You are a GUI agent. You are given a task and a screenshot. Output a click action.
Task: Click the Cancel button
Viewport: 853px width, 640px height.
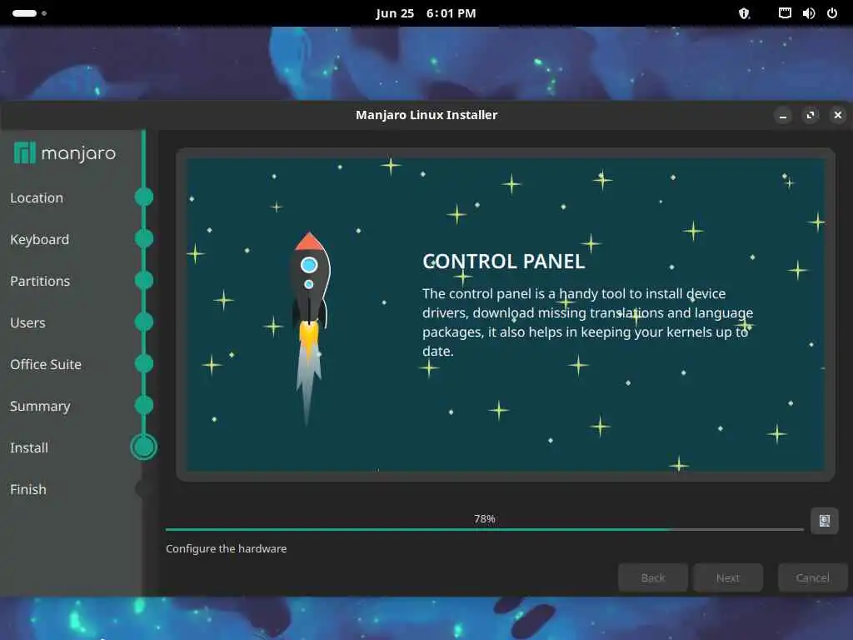pyautogui.click(x=813, y=577)
